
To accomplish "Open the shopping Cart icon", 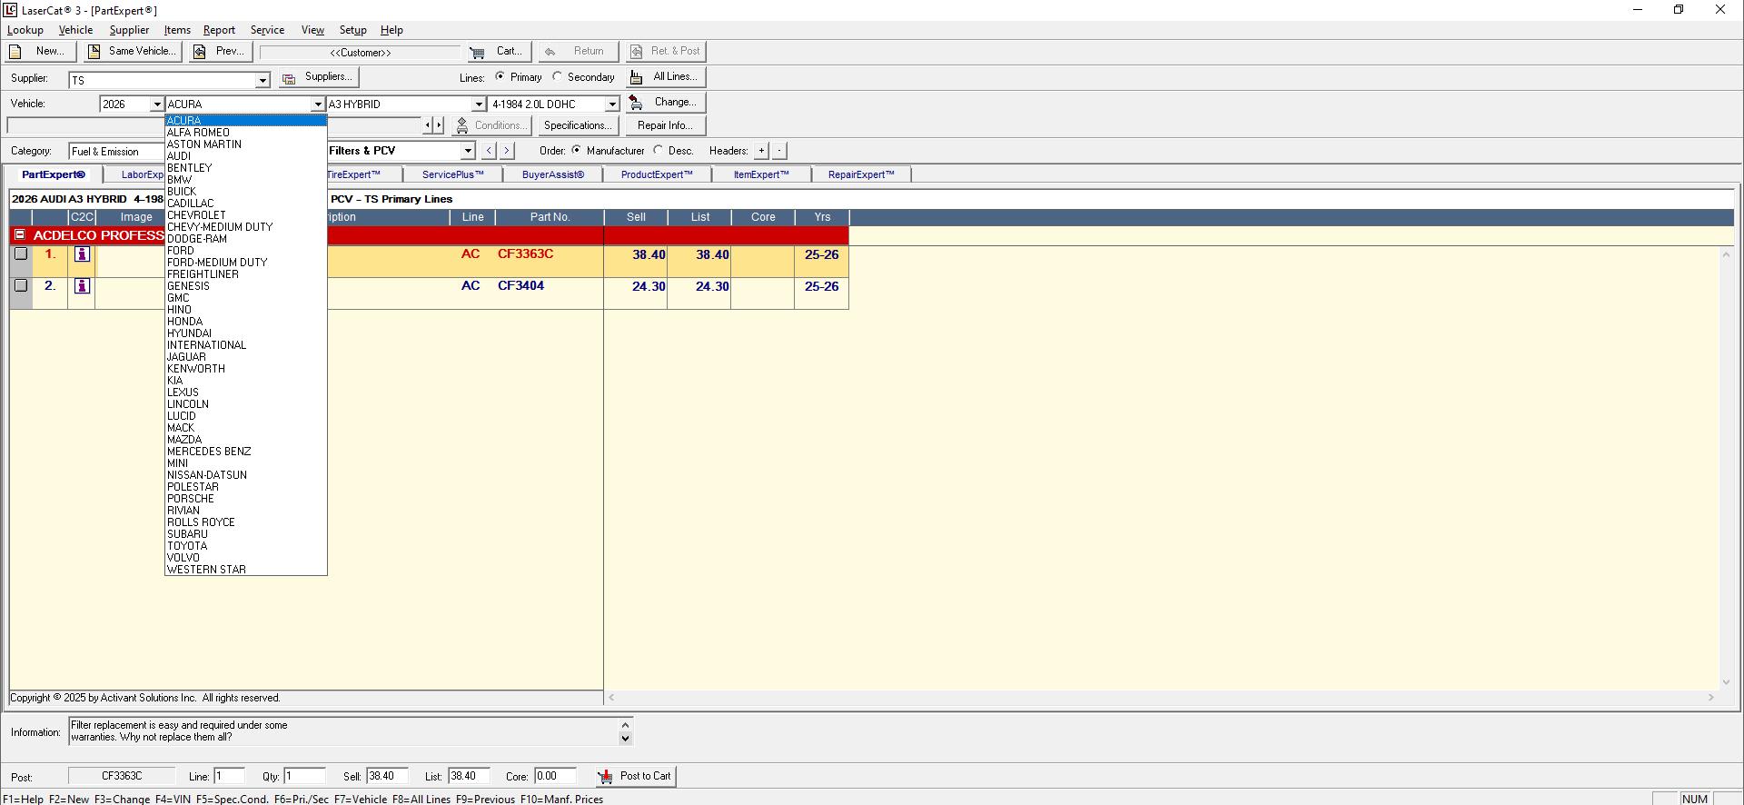I will tap(477, 52).
